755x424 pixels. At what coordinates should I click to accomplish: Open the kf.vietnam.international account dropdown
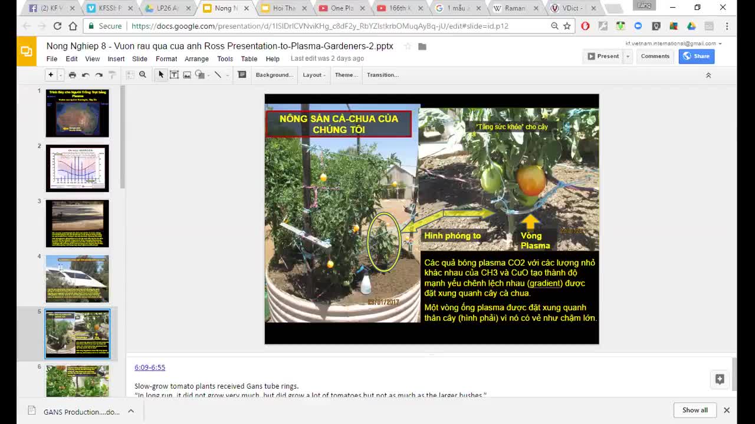[674, 44]
